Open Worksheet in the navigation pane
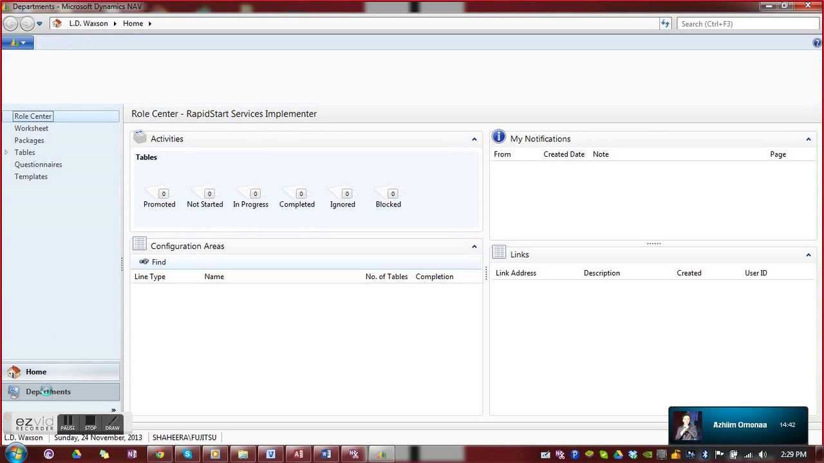Image resolution: width=824 pixels, height=463 pixels. pos(32,129)
